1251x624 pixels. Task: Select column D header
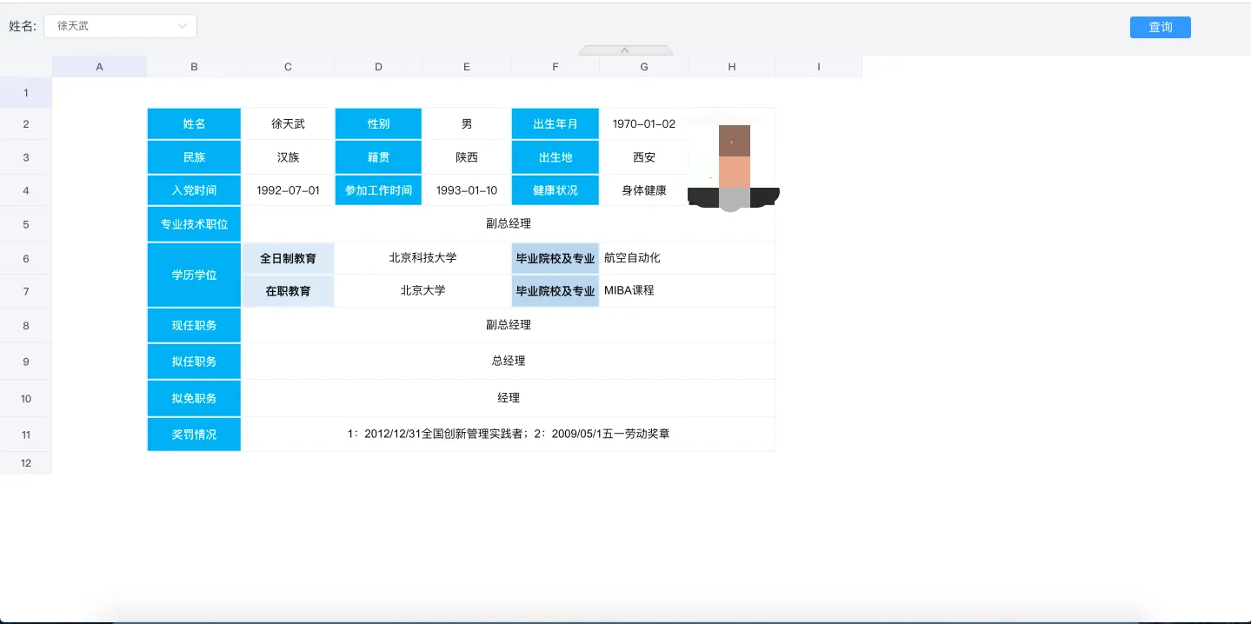[x=378, y=67]
